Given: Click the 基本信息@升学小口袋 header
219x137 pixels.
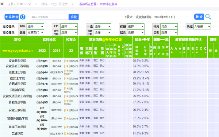Looking at the screenshot, I should click(105, 40).
